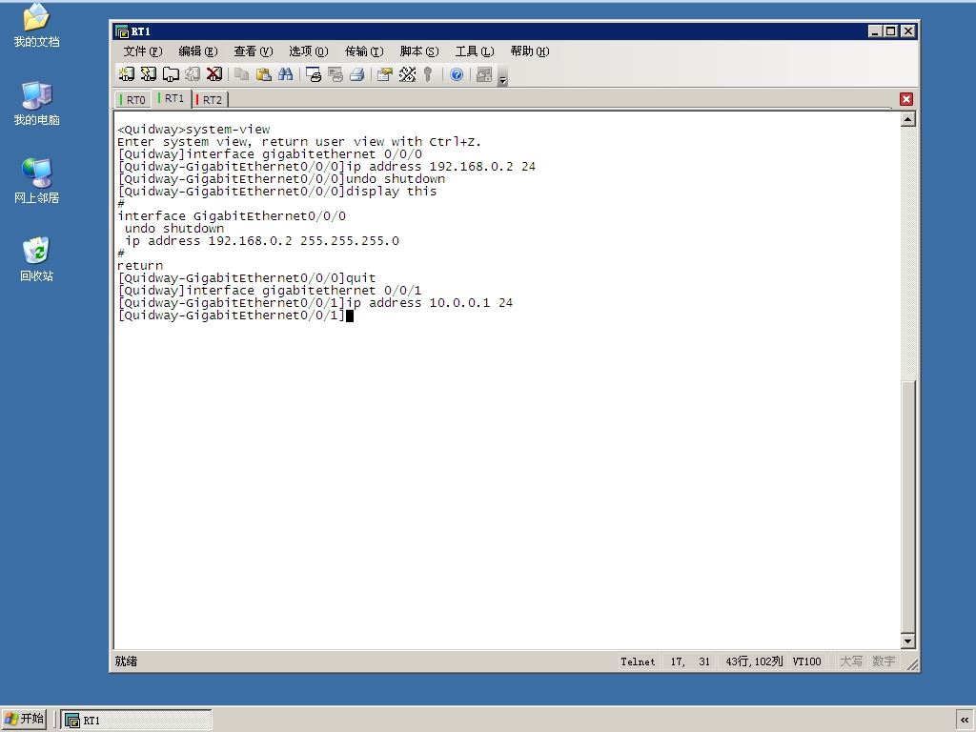
Task: Click the 43行, 102列 status entry
Action: 754,661
